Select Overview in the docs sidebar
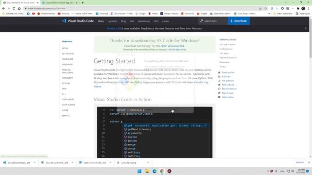Image resolution: width=312 pixels, height=175 pixels. pos(67,41)
